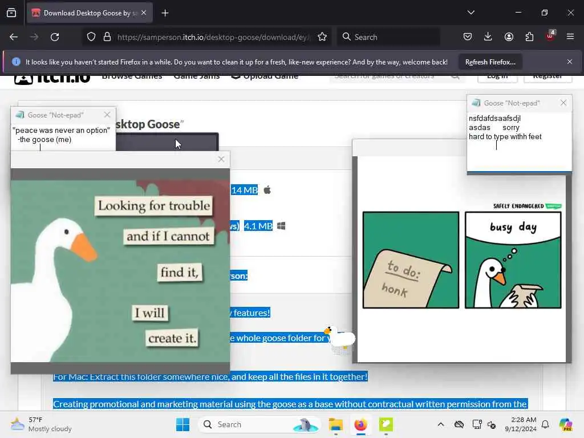
Task: Open the Firefox downloads panel
Action: [x=488, y=36]
